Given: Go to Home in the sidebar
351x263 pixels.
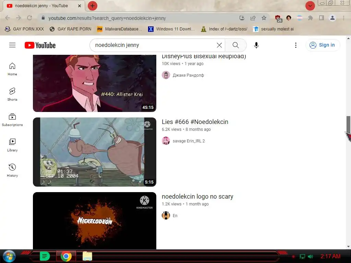Looking at the screenshot, I should [x=12, y=69].
